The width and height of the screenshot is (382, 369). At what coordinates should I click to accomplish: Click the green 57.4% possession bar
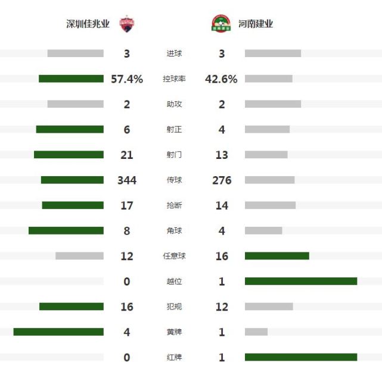click(71, 79)
